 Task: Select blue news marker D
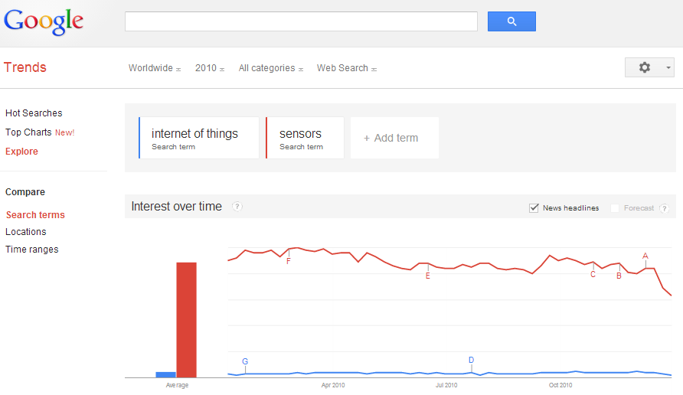tap(471, 360)
